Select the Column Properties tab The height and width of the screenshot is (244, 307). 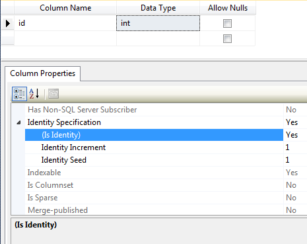point(43,73)
